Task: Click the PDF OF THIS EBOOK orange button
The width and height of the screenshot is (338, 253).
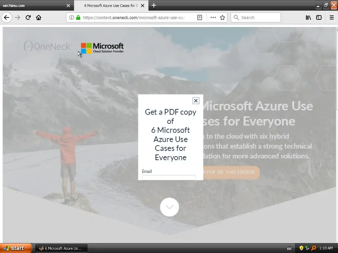Action: pos(231,172)
